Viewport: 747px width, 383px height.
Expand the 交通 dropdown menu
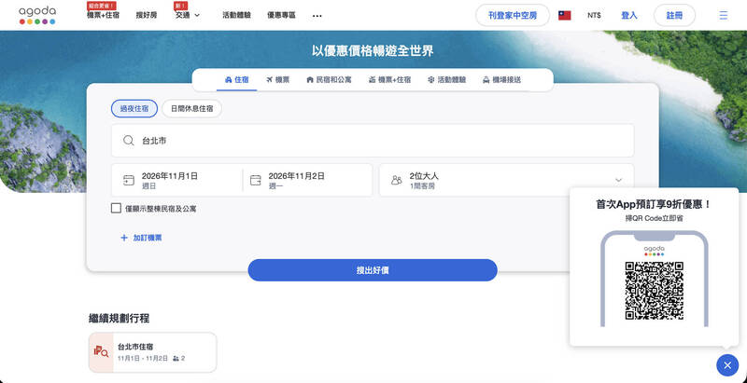point(188,15)
